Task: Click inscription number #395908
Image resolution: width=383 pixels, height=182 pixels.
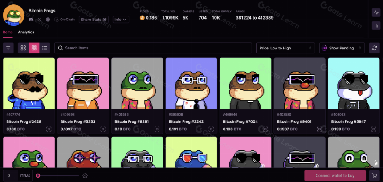Action: (176, 114)
